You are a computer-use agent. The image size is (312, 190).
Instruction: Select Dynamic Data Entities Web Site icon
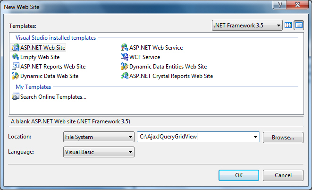tap(125, 66)
